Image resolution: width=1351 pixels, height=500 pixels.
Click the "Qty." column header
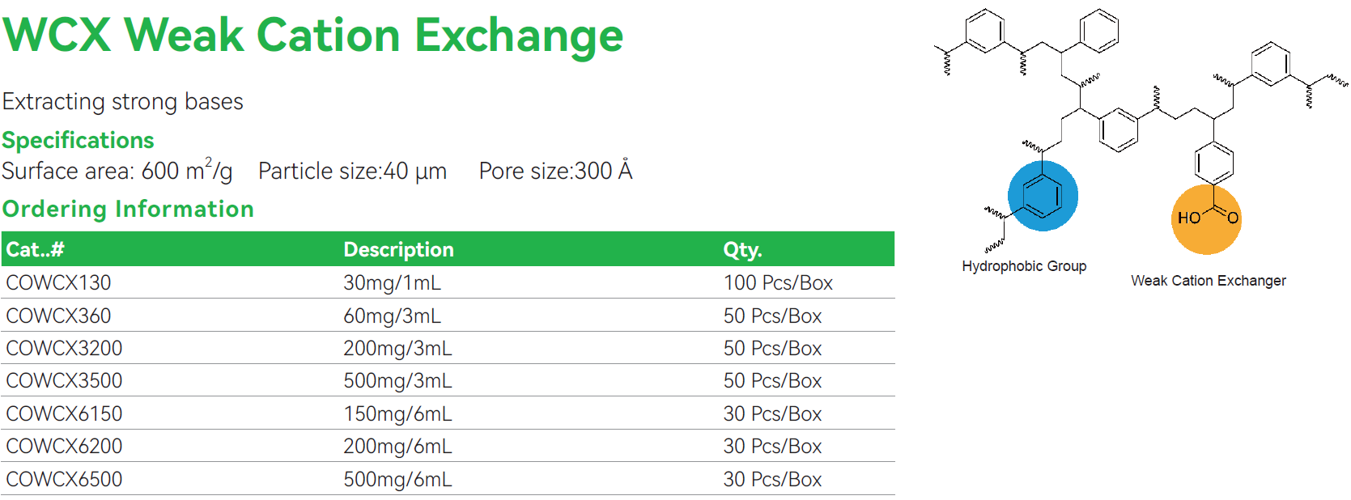[742, 249]
